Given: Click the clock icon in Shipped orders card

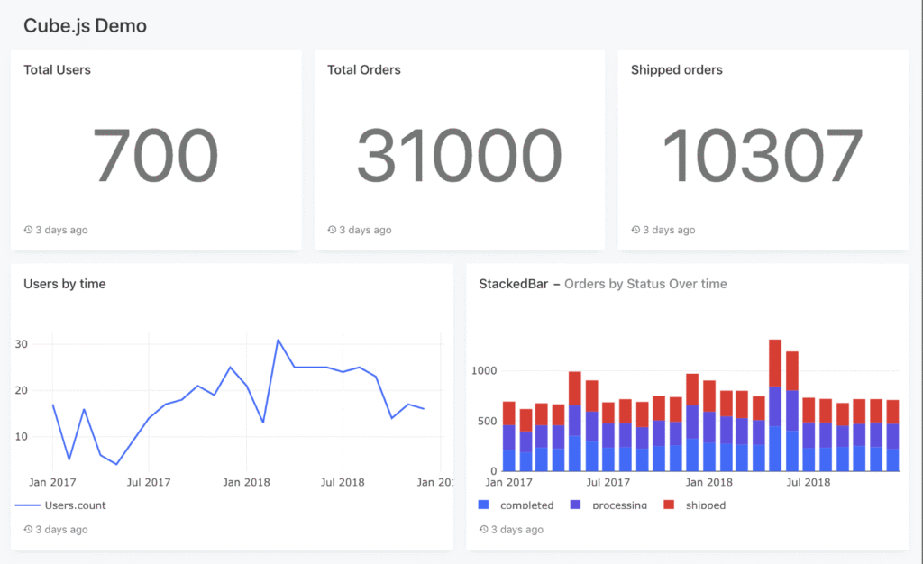Looking at the screenshot, I should point(635,230).
